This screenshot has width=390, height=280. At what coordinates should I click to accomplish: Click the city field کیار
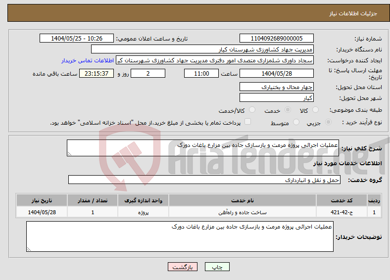coord(277,97)
